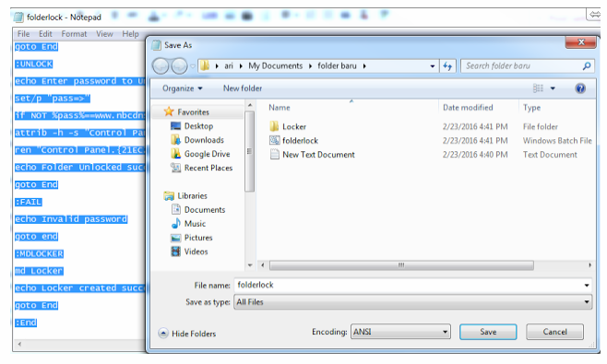Expand the File name dropdown arrow
607x364 pixels.
(587, 286)
